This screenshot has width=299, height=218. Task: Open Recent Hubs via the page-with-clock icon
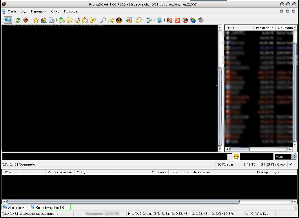tap(52, 20)
